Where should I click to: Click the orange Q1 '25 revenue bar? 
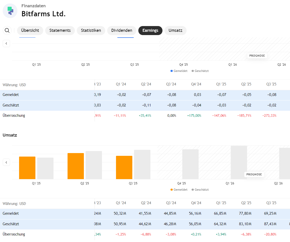(x=27, y=168)
